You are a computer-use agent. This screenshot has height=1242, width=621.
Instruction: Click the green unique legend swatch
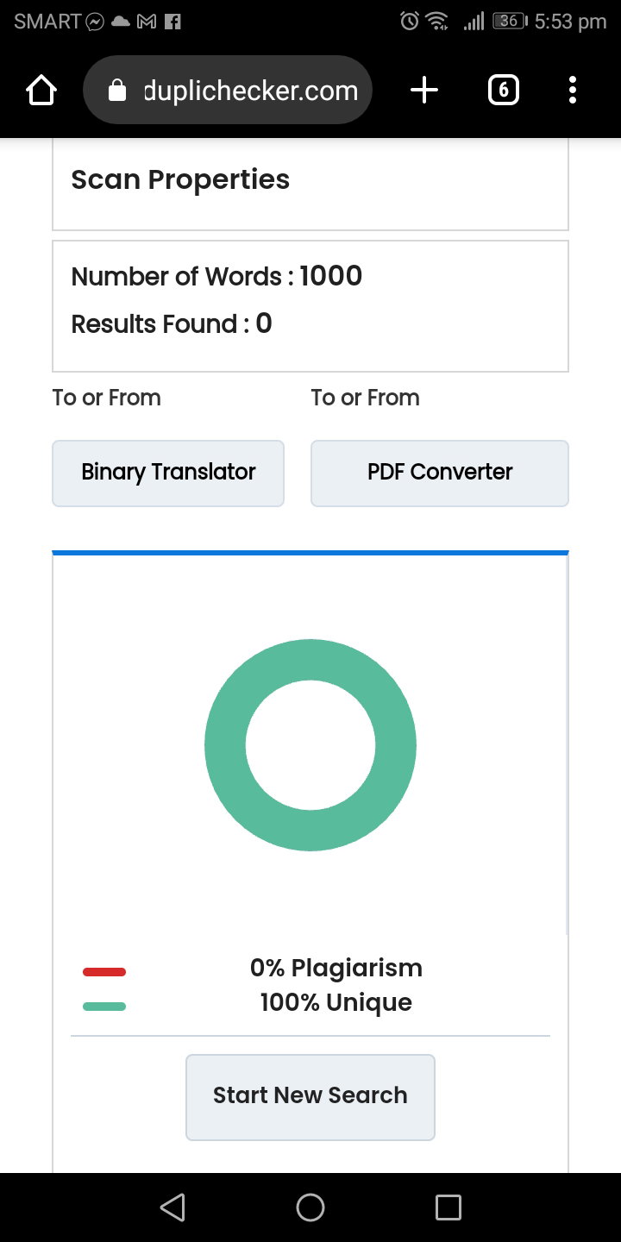104,1007
